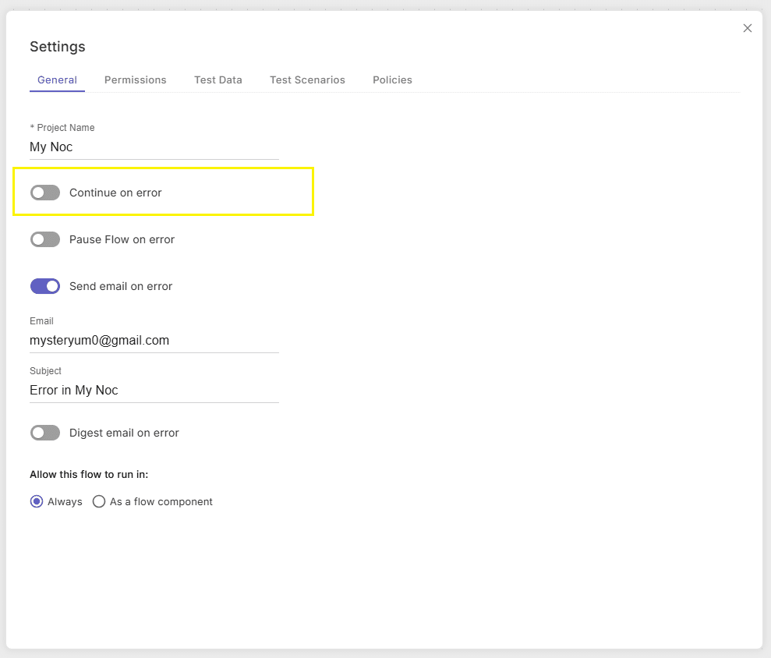Go to the Policies tab
Viewport: 771px width, 658px height.
392,80
